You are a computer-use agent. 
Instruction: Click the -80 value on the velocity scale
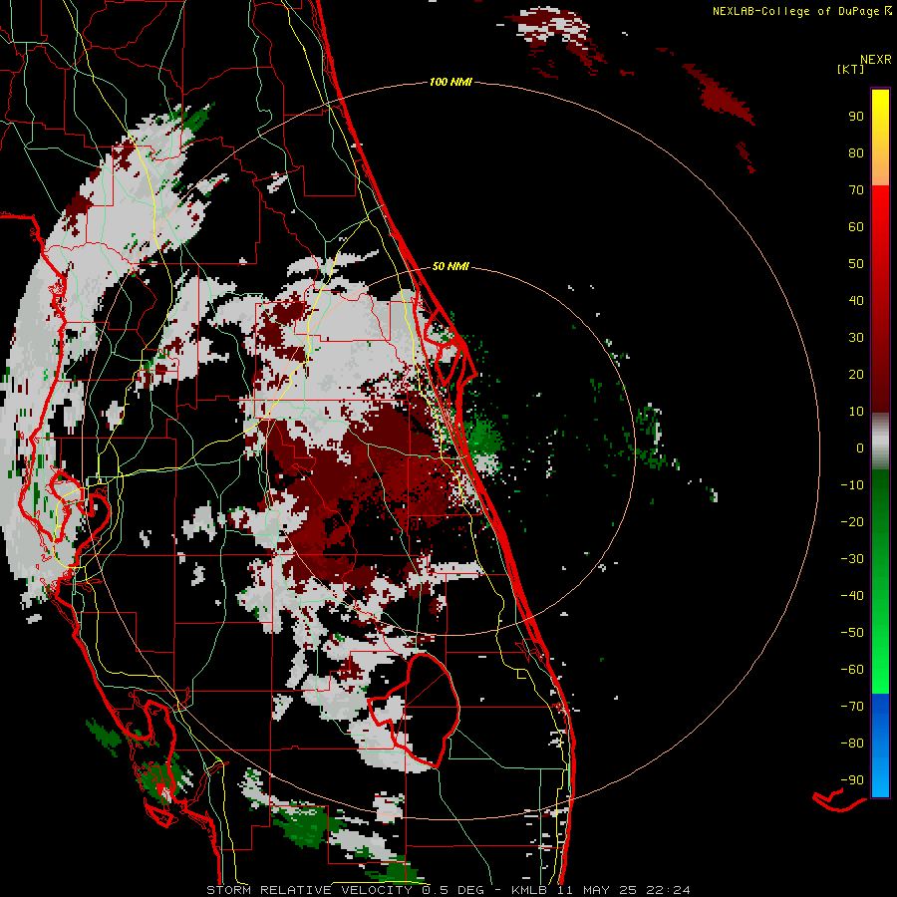tap(852, 744)
